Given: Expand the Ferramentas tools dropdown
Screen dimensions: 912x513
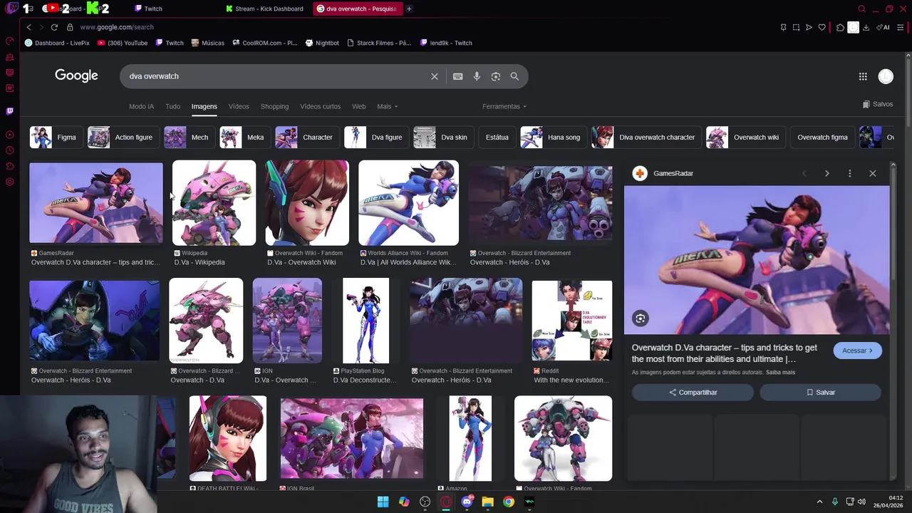Looking at the screenshot, I should (x=504, y=106).
